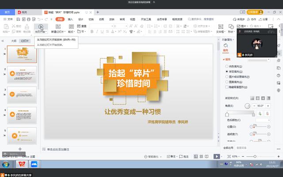This screenshot has height=177, width=283.
Task: Click the Print Preview icon
Action: (34, 19)
